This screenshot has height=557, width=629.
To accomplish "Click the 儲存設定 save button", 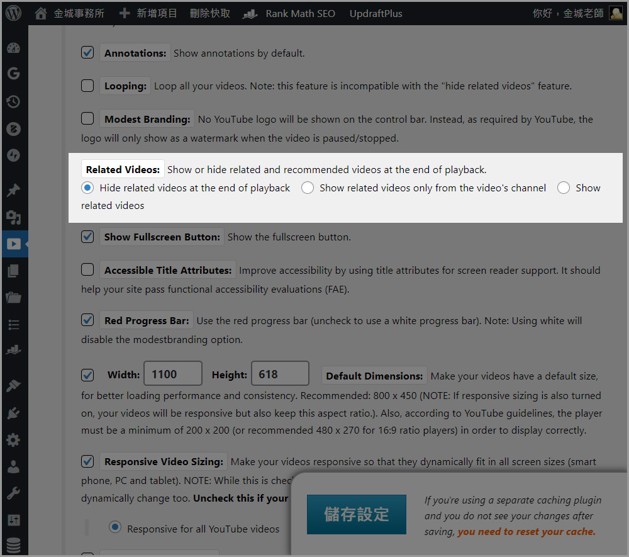I will click(x=357, y=514).
